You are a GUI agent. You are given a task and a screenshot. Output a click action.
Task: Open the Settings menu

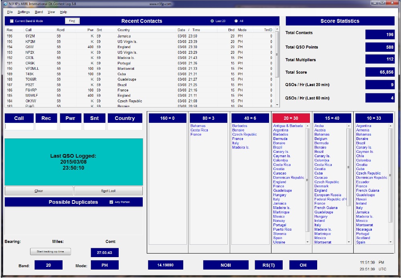click(x=24, y=12)
